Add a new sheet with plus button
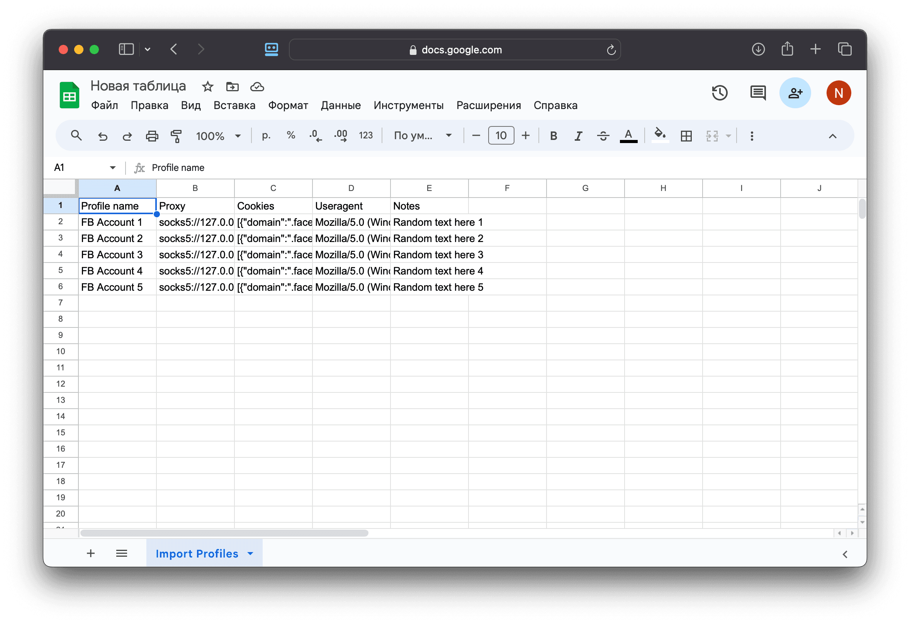This screenshot has width=910, height=624. click(91, 554)
